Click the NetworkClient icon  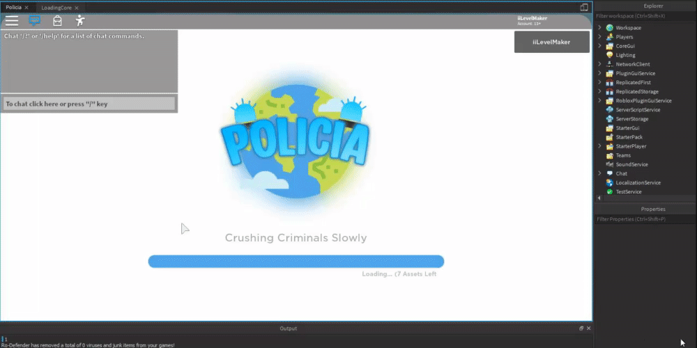(609, 64)
